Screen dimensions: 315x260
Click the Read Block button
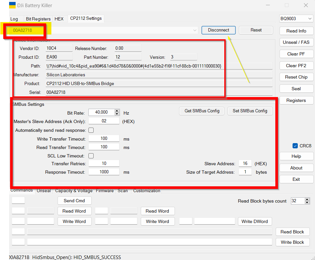[292, 232]
